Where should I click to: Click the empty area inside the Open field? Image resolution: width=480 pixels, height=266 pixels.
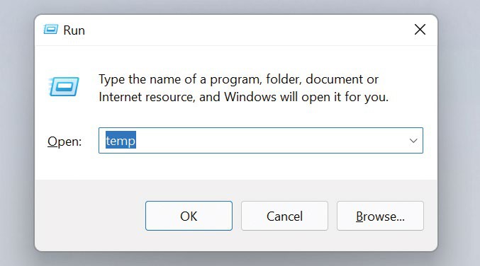click(x=269, y=141)
